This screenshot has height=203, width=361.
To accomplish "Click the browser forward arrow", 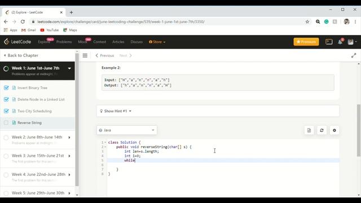I will coord(14,21).
